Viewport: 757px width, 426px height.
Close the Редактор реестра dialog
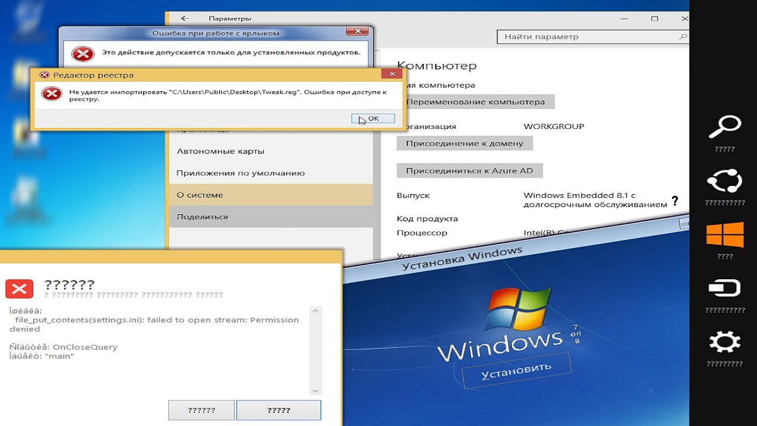pos(392,74)
